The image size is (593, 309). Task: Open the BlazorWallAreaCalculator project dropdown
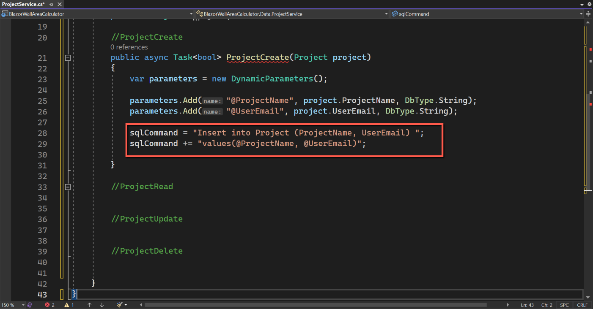click(97, 14)
